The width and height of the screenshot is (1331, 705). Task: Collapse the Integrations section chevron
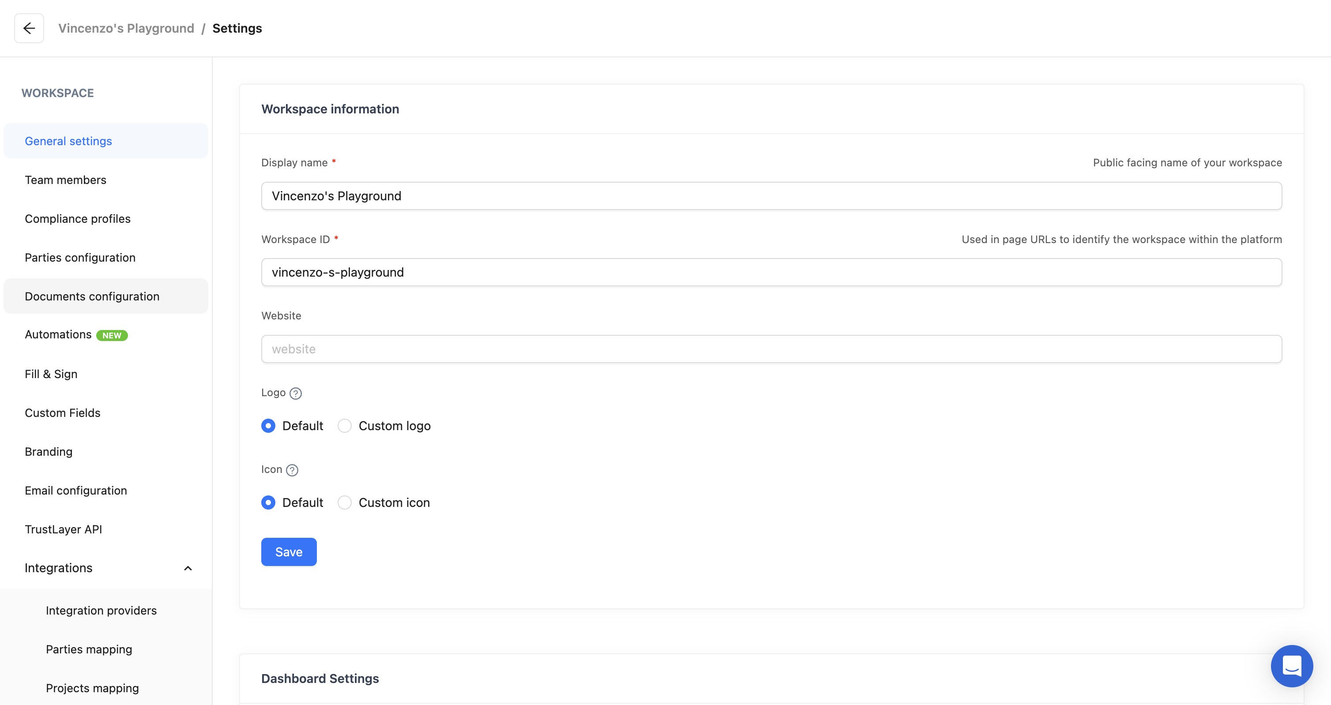(188, 568)
